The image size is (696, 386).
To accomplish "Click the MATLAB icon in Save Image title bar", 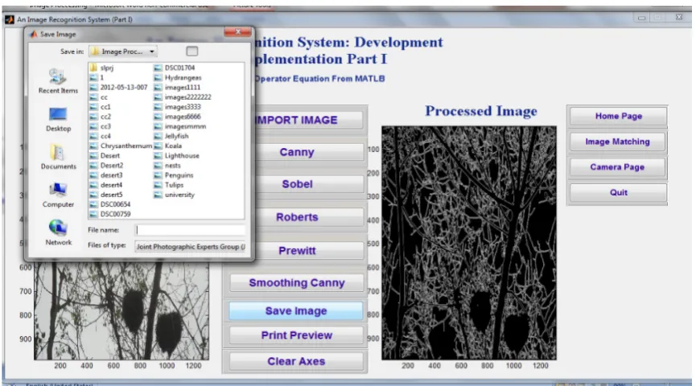I will [33, 34].
